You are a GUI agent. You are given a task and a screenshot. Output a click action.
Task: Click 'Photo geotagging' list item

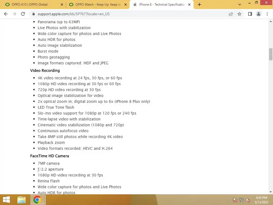54,57
